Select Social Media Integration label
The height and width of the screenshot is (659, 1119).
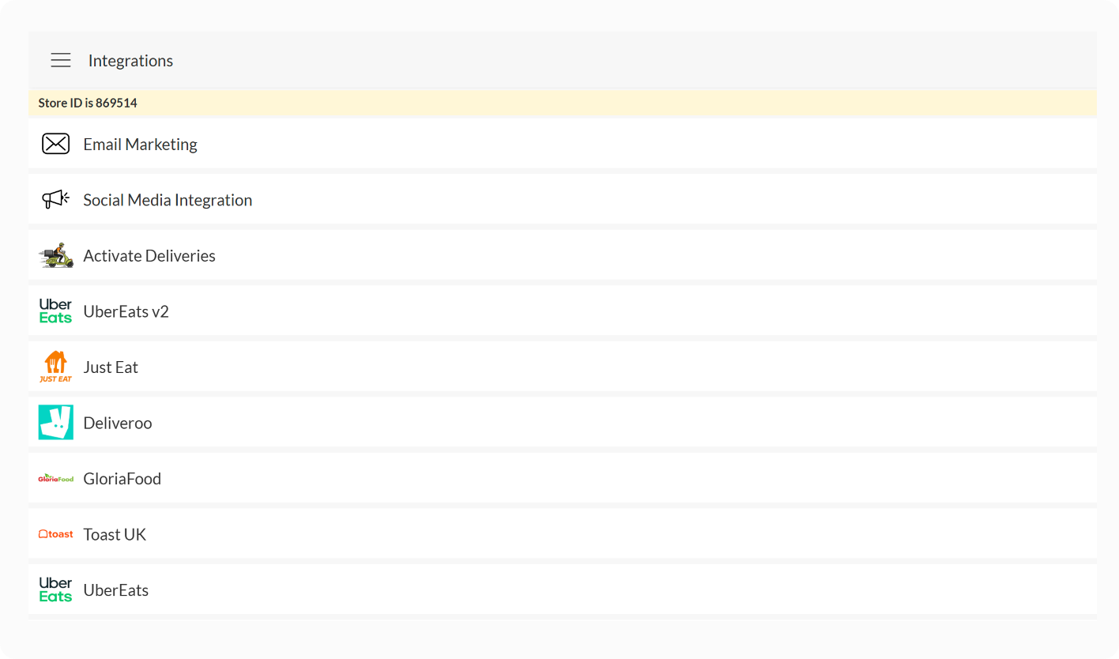point(168,200)
